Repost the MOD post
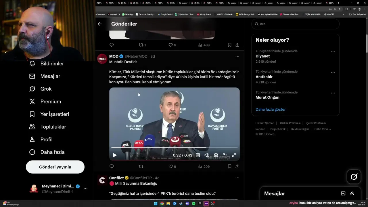The image size is (368, 207). 141,166
